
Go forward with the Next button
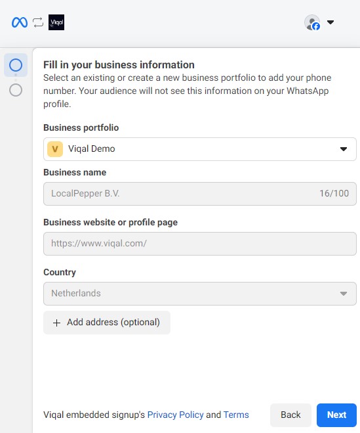pos(336,415)
